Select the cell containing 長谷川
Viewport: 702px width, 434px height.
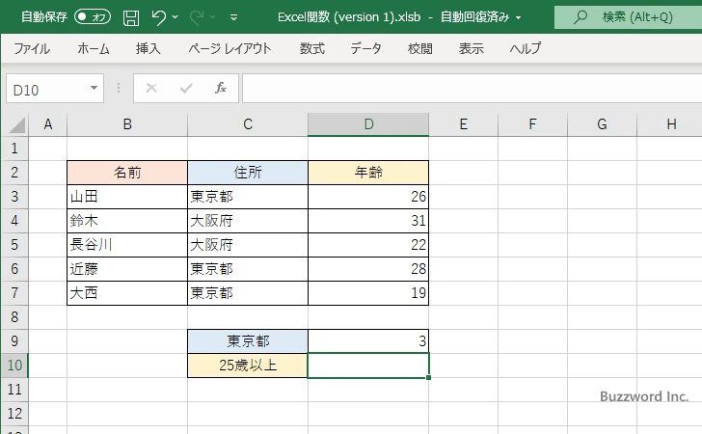[x=127, y=245]
